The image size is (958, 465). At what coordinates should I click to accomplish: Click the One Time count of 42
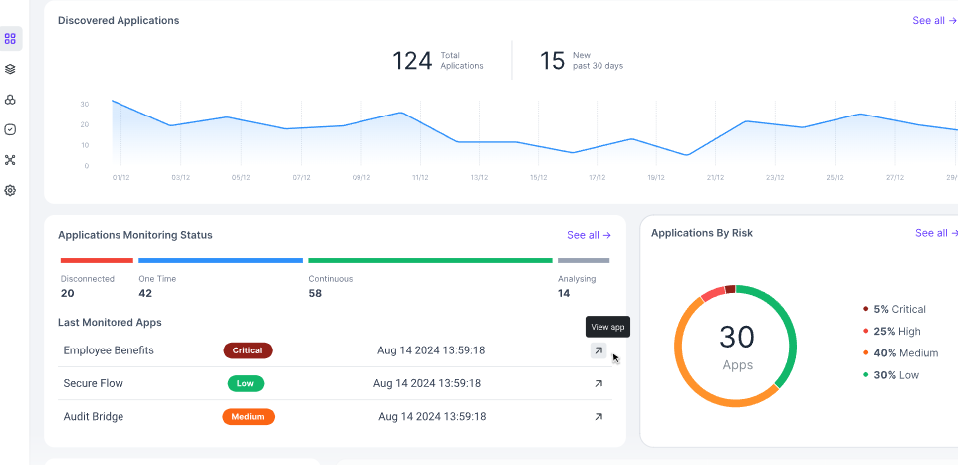coord(145,294)
